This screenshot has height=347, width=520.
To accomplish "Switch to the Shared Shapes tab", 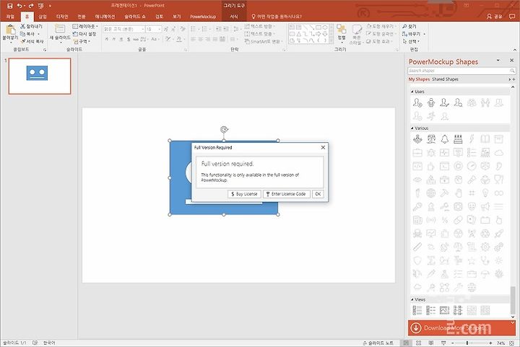I will tap(445, 79).
